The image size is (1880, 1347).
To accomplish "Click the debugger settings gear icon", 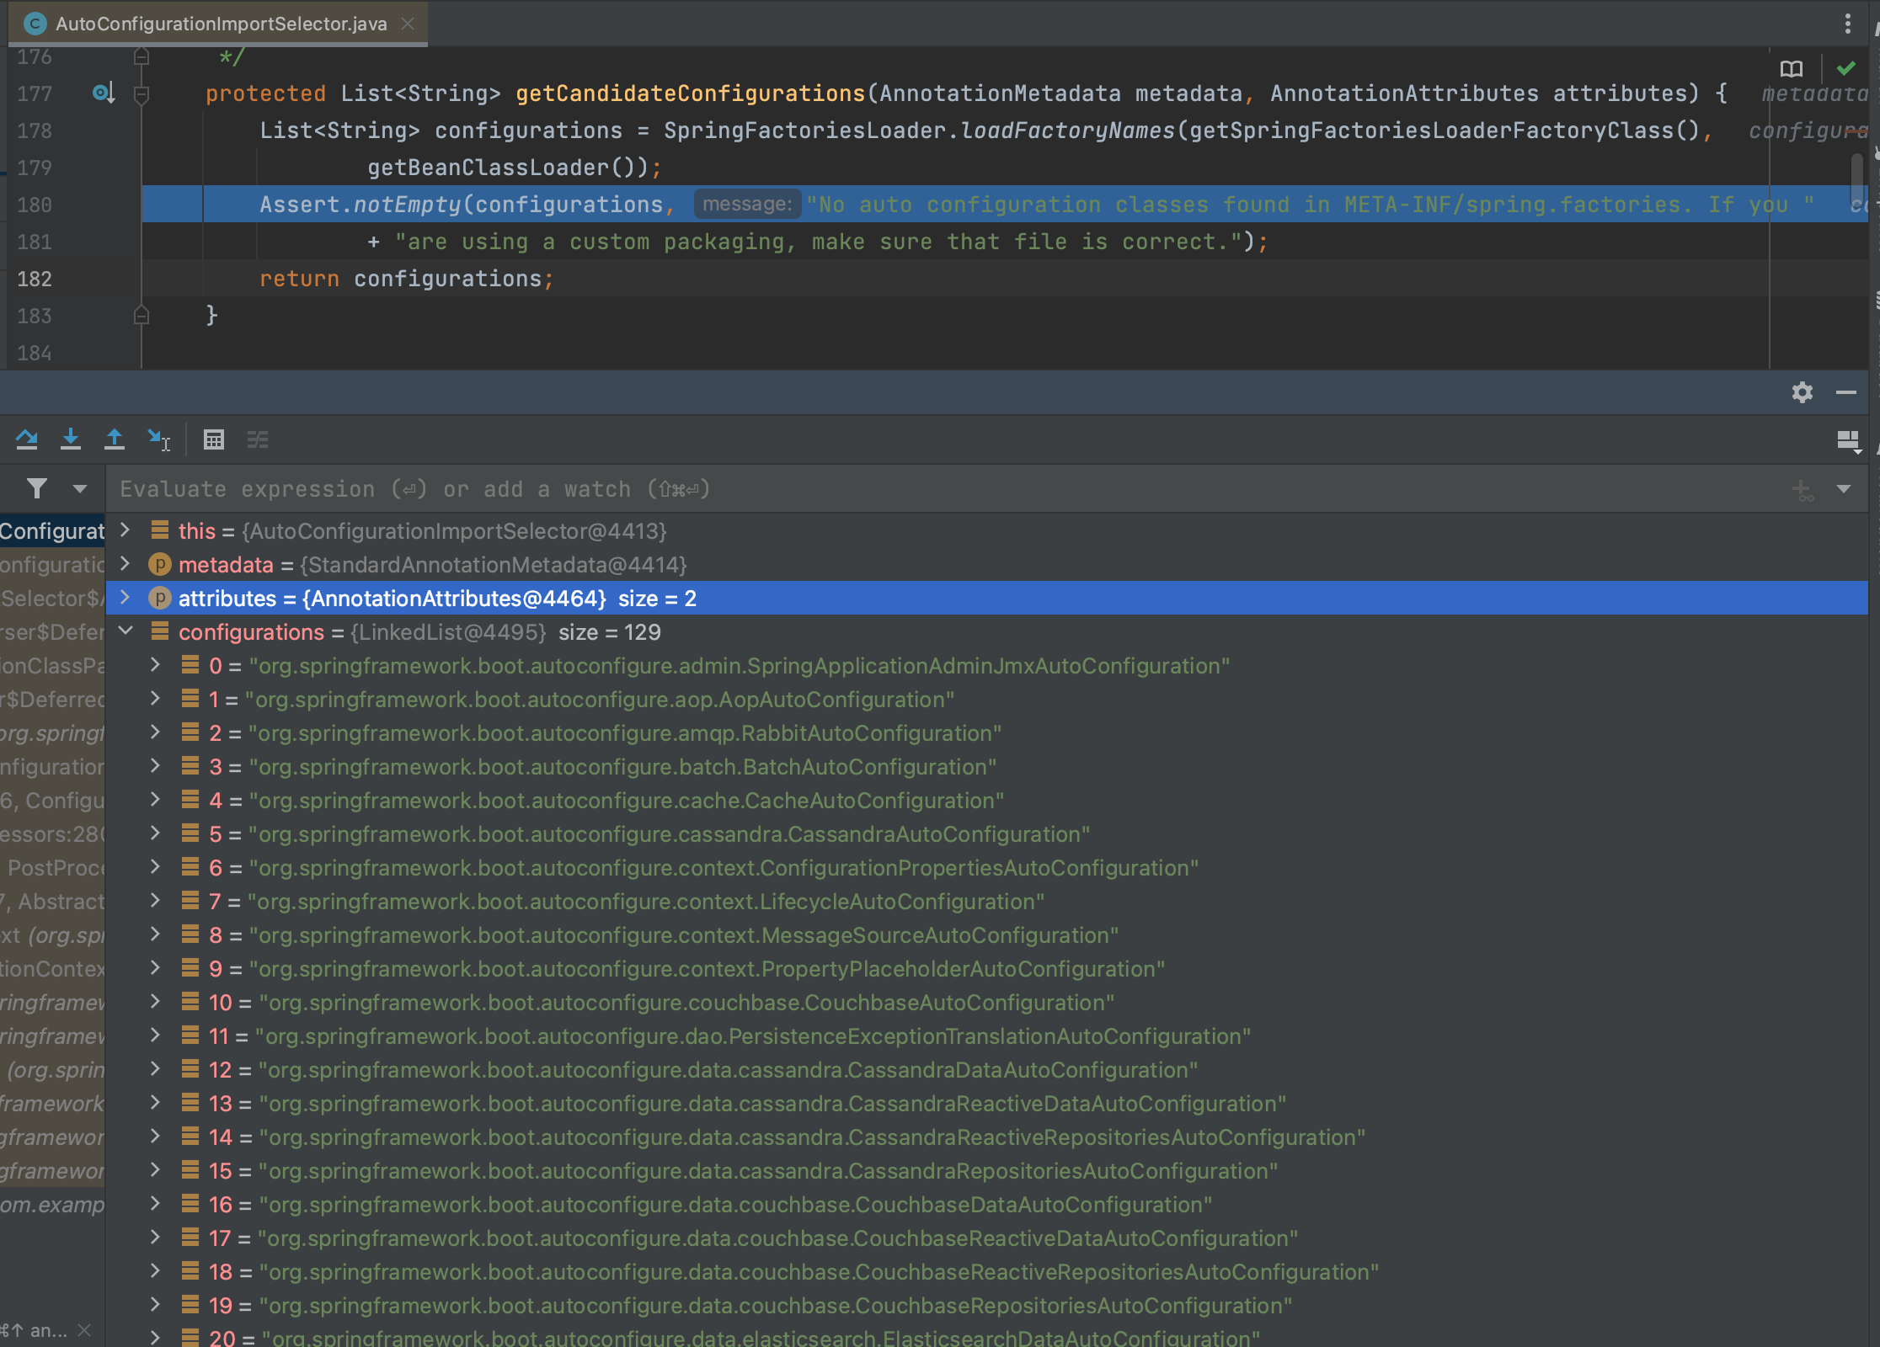I will coord(1802,392).
